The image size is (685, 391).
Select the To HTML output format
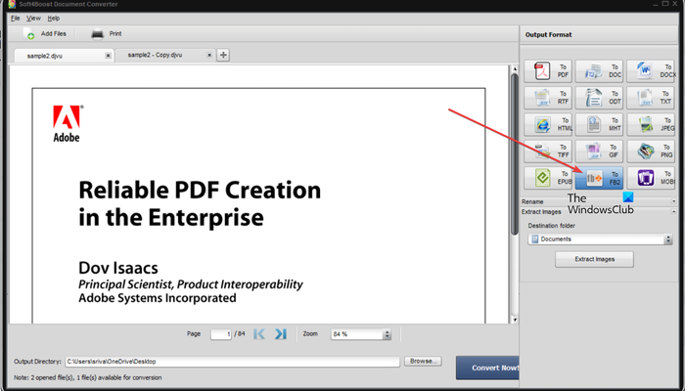[x=547, y=125]
